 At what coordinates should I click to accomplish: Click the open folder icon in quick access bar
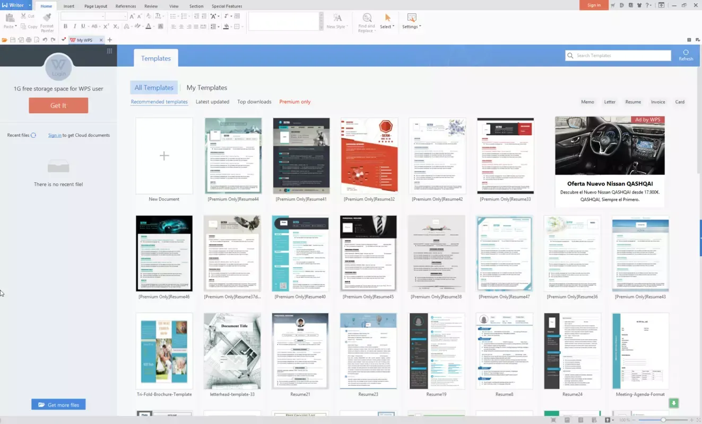click(x=5, y=40)
